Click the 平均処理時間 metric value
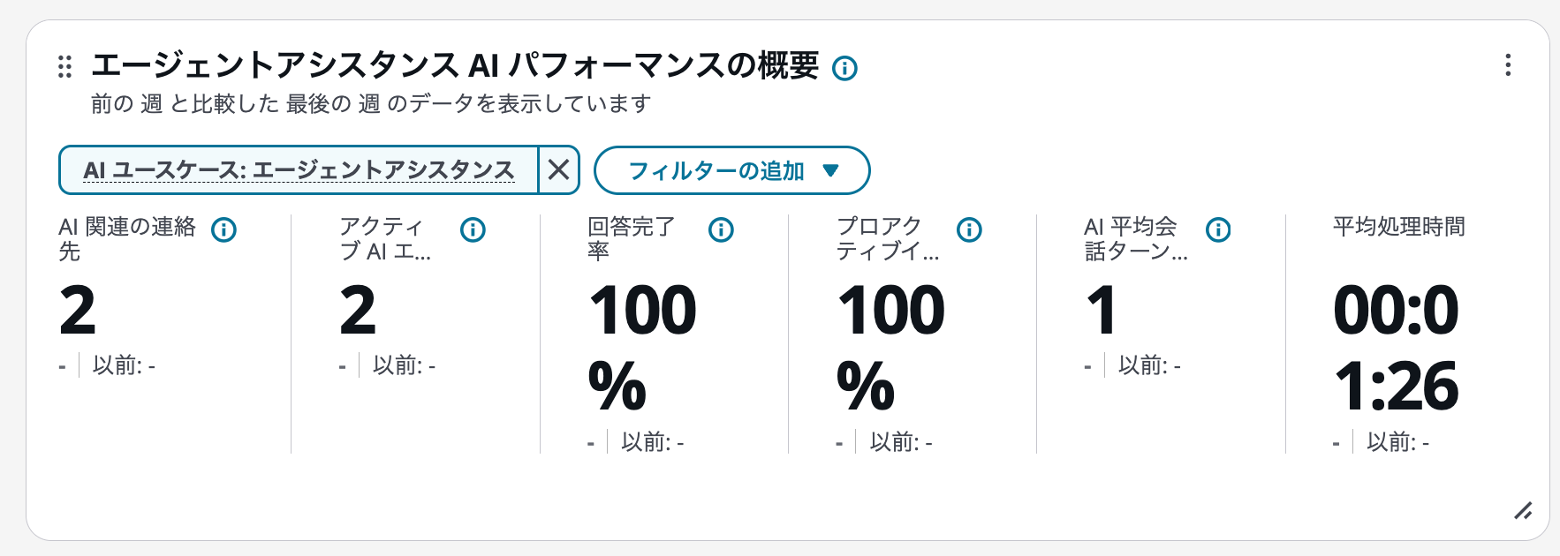This screenshot has height=556, width=1560. pos(1397,347)
